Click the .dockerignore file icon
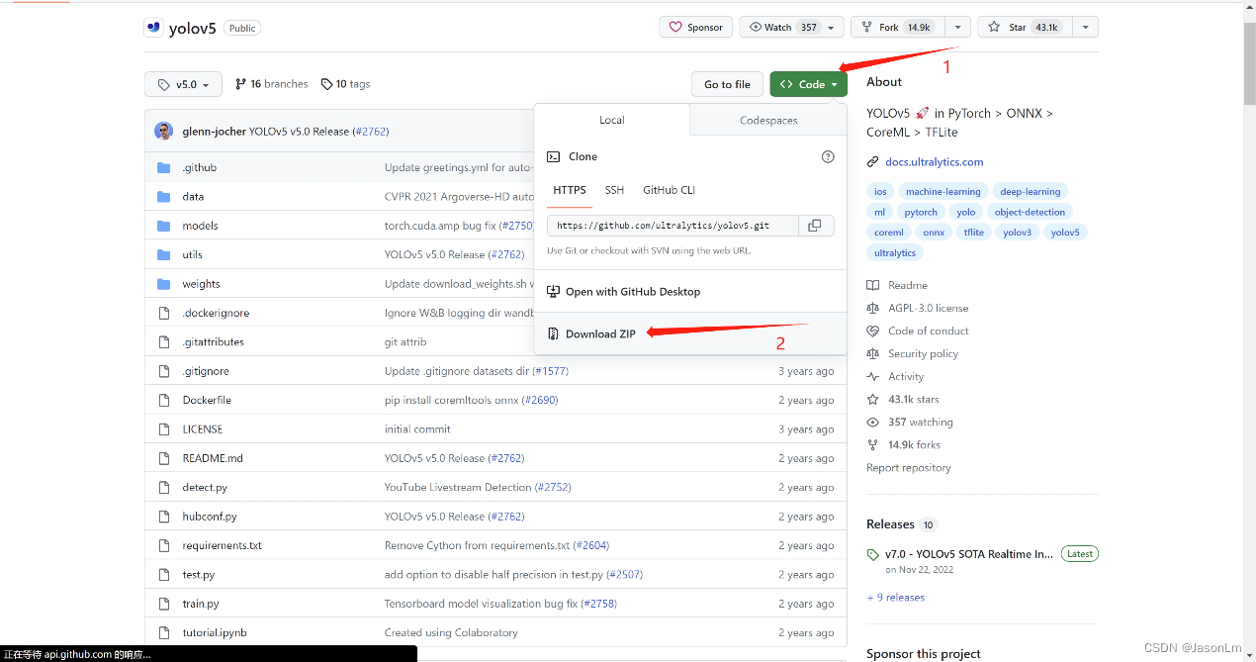The width and height of the screenshot is (1256, 662). [164, 313]
